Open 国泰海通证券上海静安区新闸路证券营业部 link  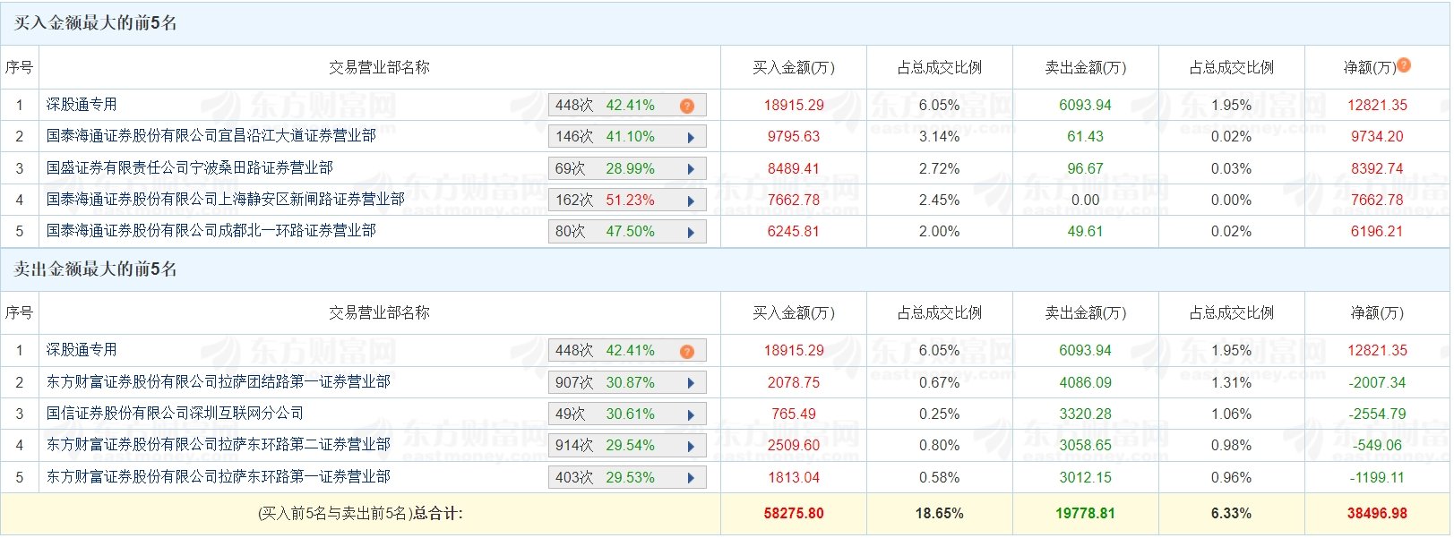[226, 199]
